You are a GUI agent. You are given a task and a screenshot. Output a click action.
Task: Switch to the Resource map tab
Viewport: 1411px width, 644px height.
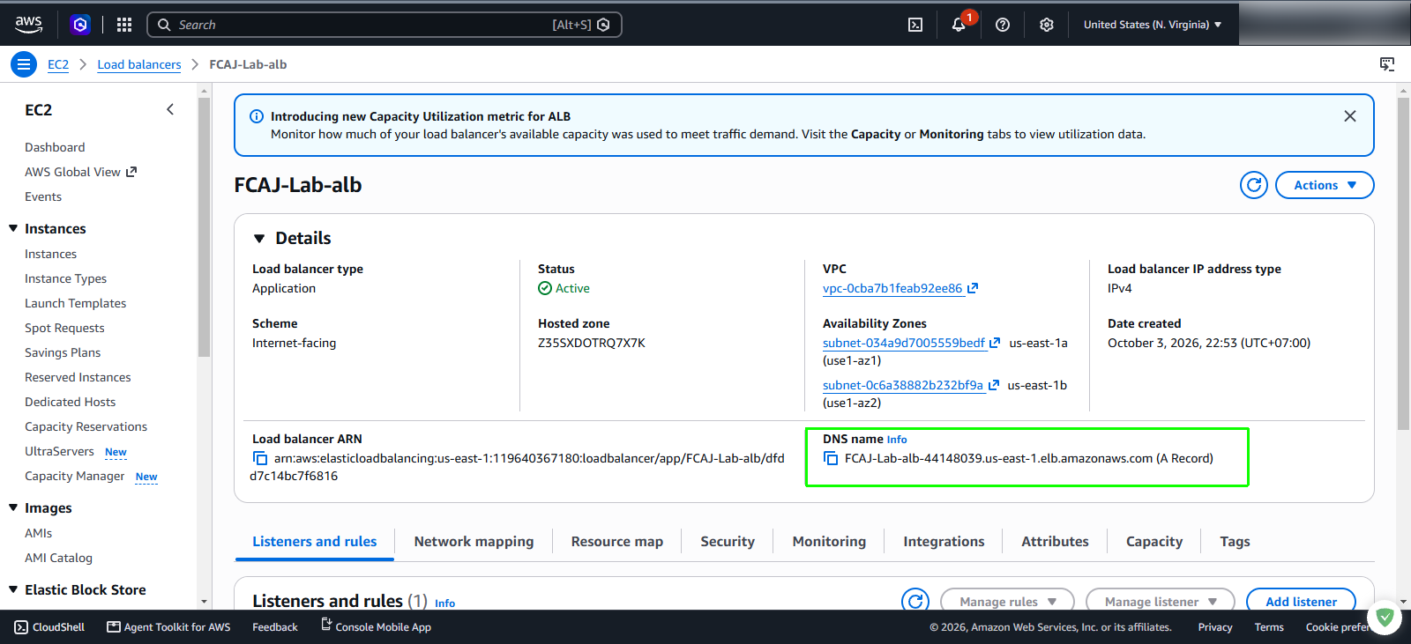click(617, 542)
